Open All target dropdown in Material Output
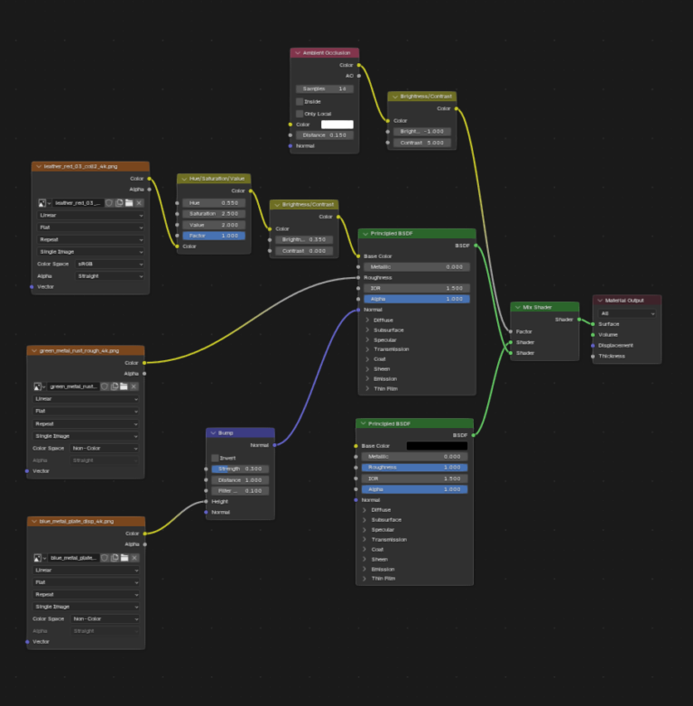 point(627,313)
